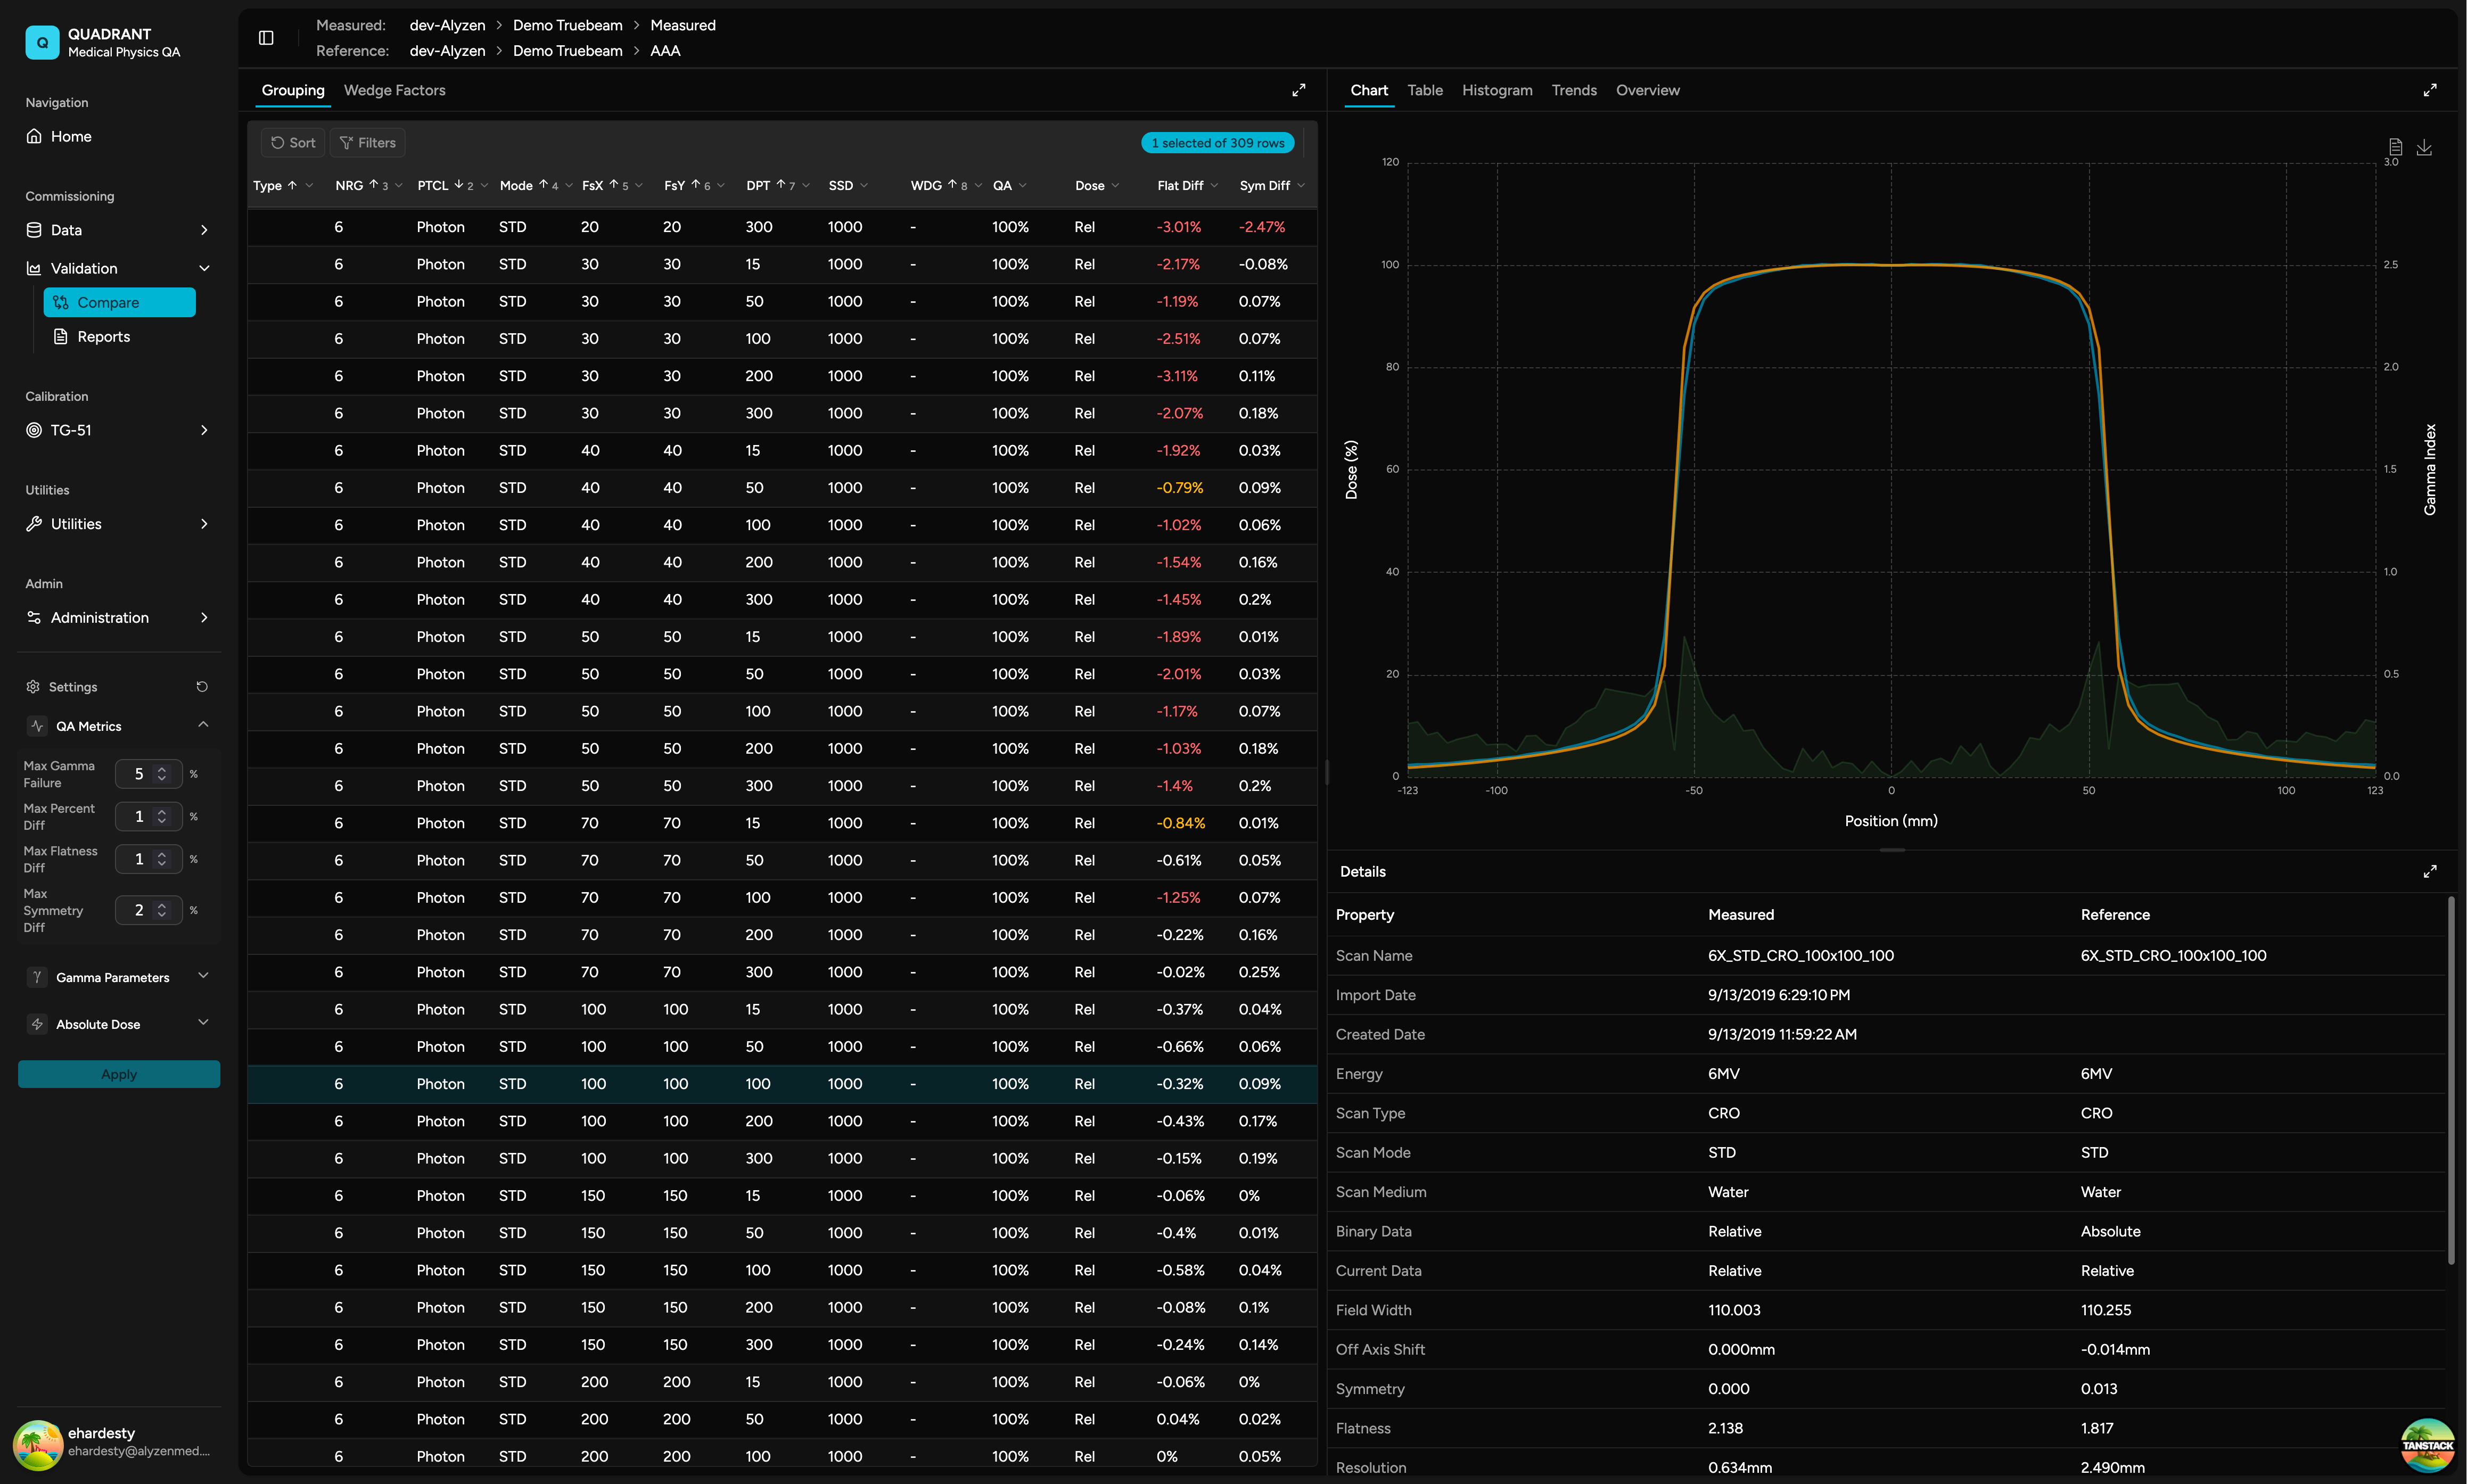
Task: Click the chart document export icon
Action: (2395, 147)
